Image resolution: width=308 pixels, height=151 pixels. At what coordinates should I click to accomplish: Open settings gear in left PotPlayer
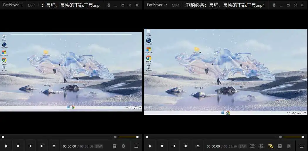pyautogui.click(x=124, y=146)
